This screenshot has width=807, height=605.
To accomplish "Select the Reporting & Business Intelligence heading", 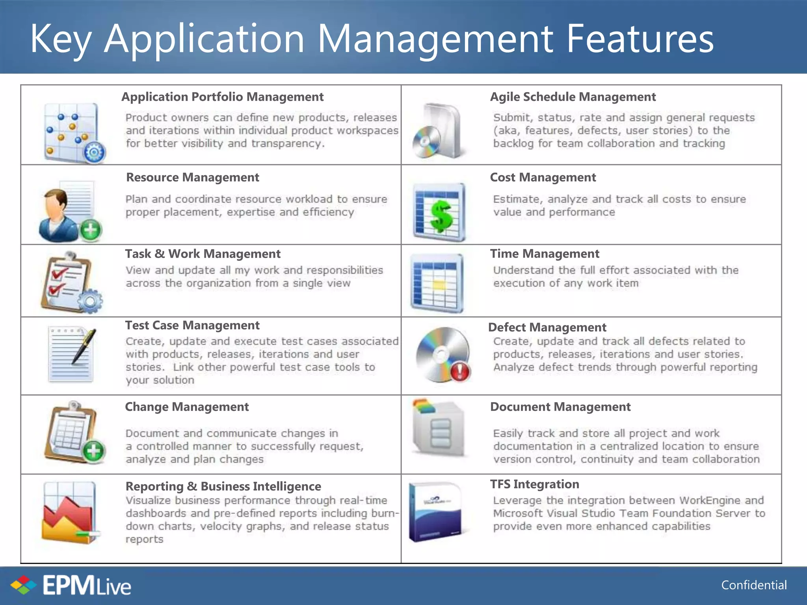I will click(x=223, y=486).
